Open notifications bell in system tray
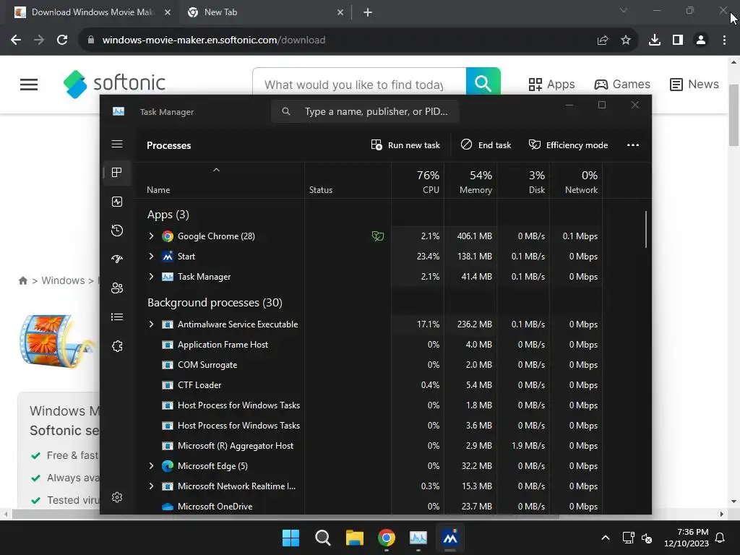 click(720, 538)
